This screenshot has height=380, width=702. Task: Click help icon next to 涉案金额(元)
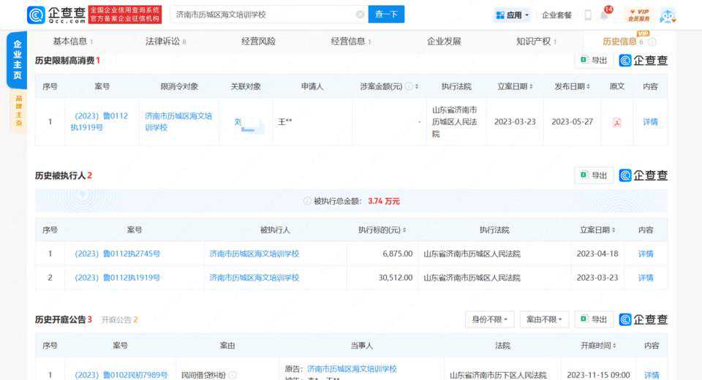pyautogui.click(x=409, y=86)
